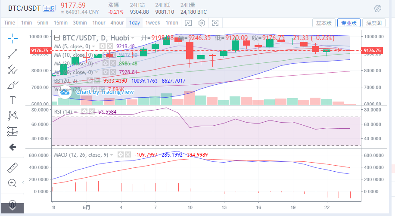Image resolution: width=395 pixels, height=216 pixels.
Task: Select the text annotation tool
Action: pyautogui.click(x=12, y=100)
